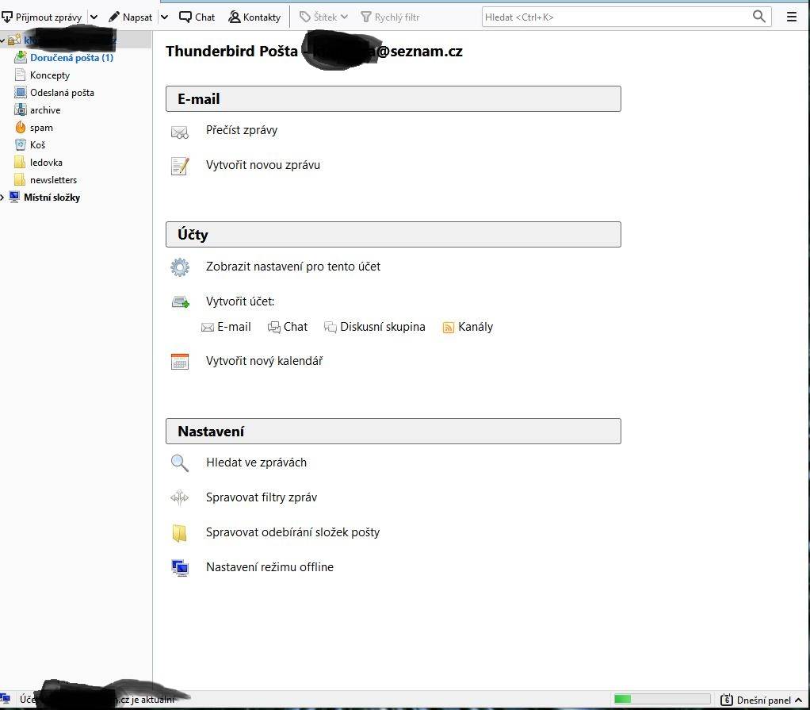Viewport: 810px width, 710px height.
Task: Click the archive folder icon
Action: [20, 109]
